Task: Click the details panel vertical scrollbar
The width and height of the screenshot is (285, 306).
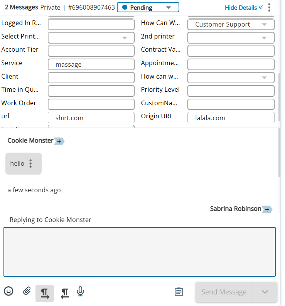Action: 279,97
